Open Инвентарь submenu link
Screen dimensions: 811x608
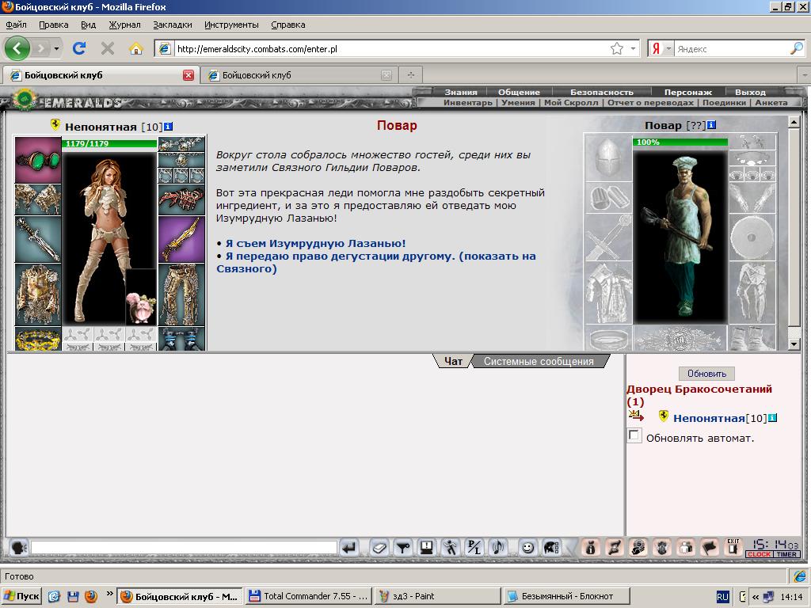pos(467,102)
